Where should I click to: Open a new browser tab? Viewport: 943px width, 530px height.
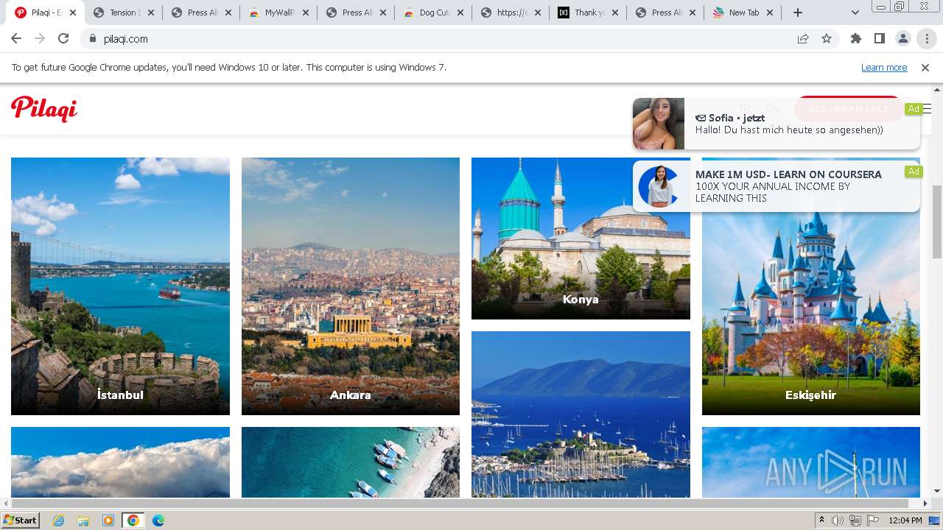point(798,13)
